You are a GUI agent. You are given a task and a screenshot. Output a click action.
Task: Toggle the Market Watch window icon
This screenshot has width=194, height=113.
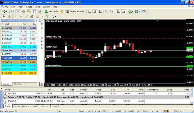[18, 11]
